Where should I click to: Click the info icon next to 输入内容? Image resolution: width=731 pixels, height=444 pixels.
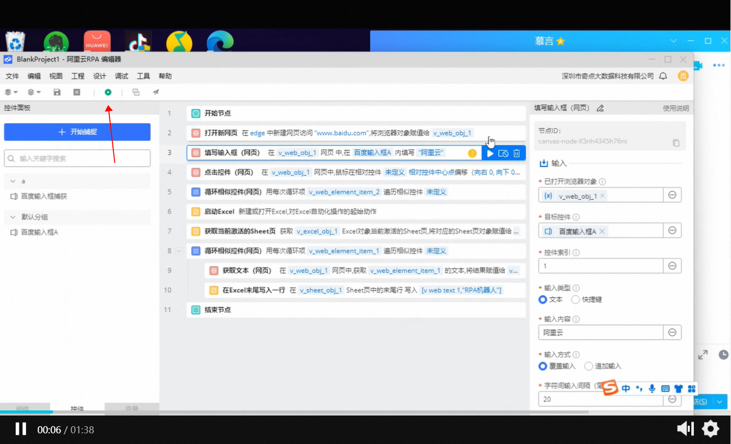click(x=576, y=319)
